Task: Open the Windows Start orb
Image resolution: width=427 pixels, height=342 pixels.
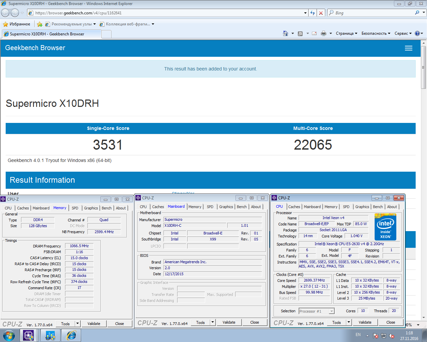Action: [x=9, y=335]
